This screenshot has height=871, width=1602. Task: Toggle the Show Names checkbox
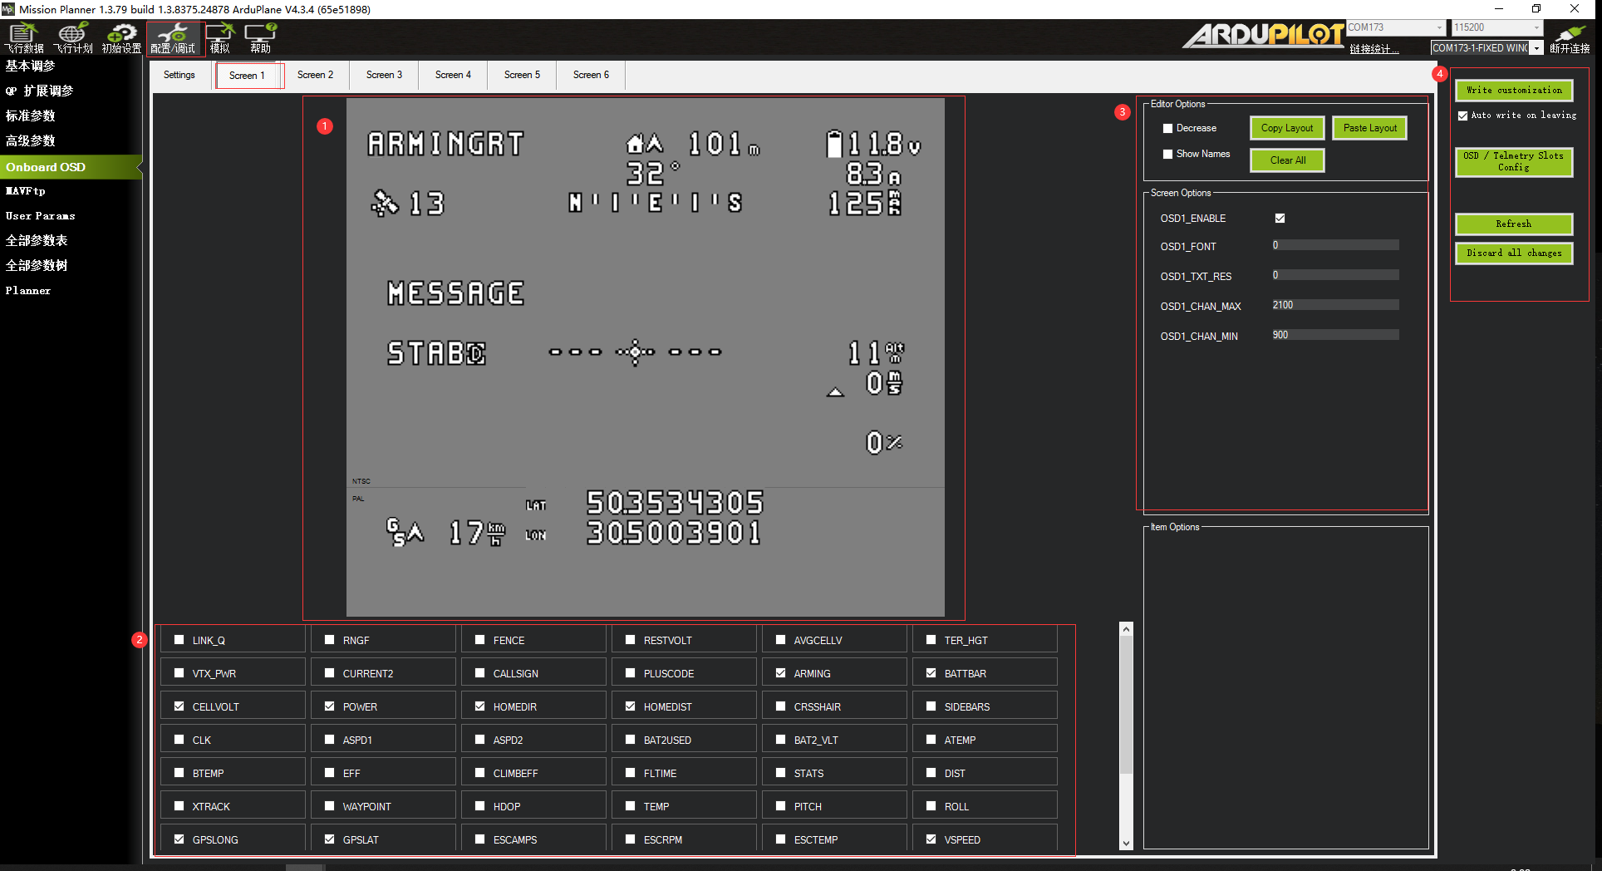[x=1167, y=154]
